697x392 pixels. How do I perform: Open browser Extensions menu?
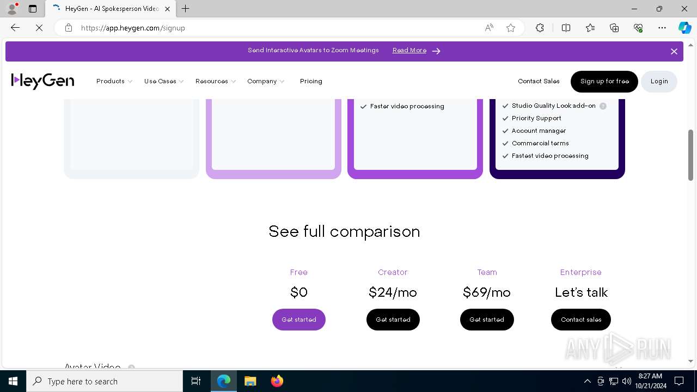540,28
